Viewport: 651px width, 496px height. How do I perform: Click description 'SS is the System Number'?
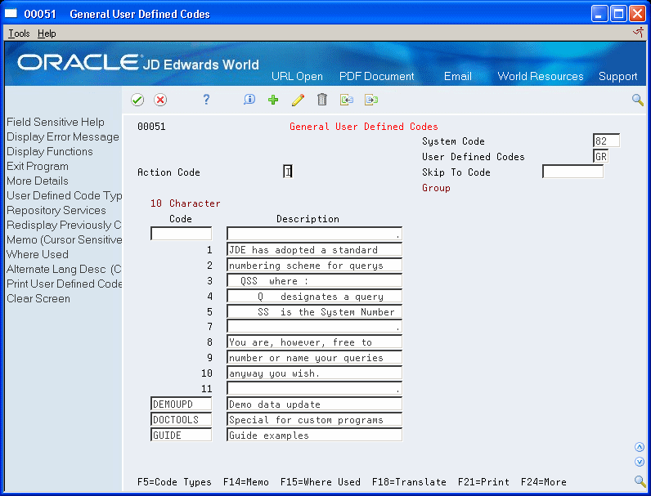pyautogui.click(x=314, y=311)
